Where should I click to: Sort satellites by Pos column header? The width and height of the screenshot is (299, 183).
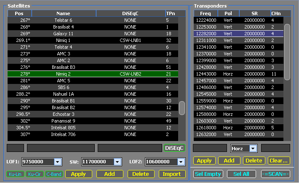click(x=19, y=13)
